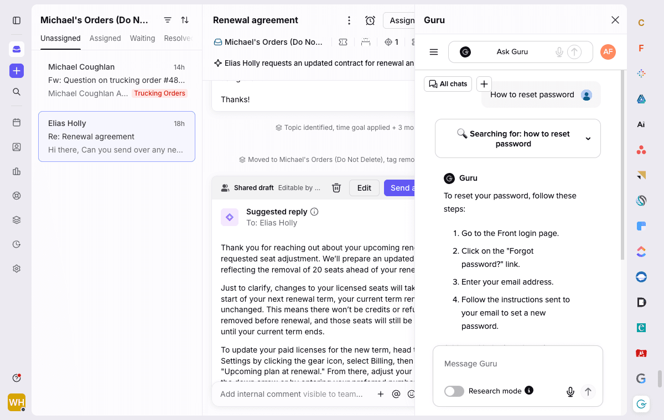Open the Guru hamburger menu
664x420 pixels.
coord(434,51)
